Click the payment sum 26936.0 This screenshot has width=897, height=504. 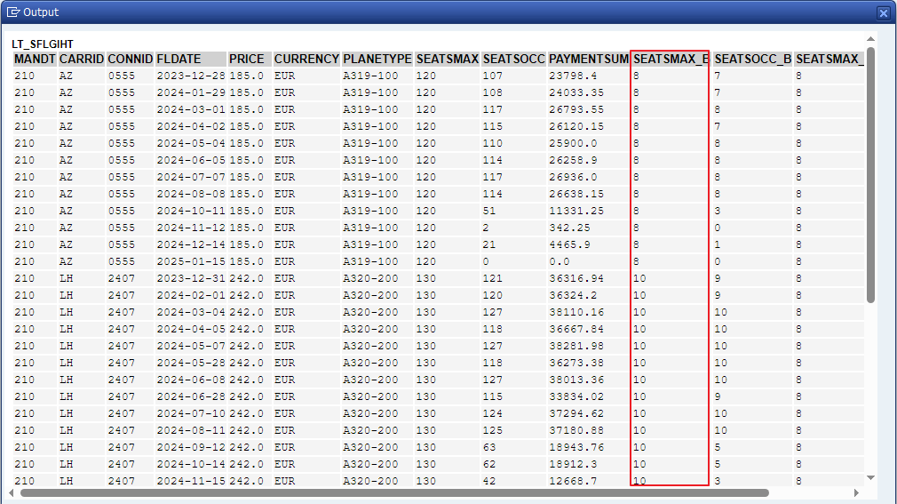click(x=573, y=177)
